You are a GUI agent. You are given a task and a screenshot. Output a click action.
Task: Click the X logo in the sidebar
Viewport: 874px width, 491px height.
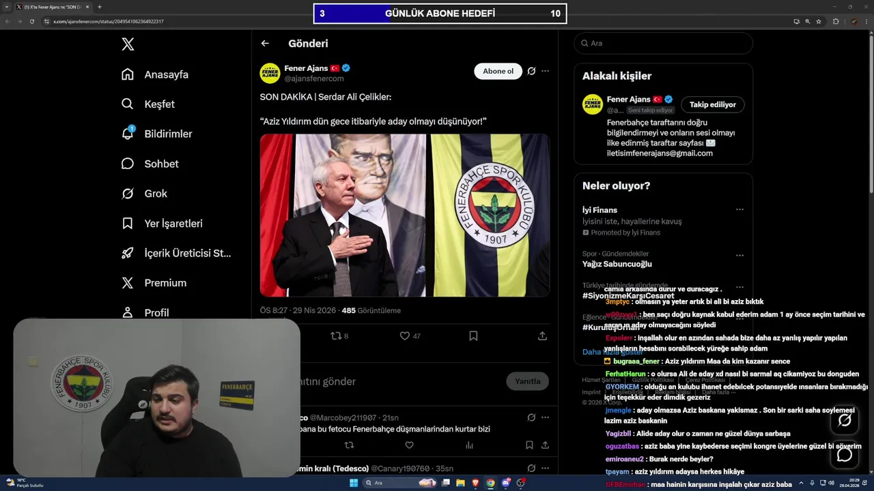(128, 44)
